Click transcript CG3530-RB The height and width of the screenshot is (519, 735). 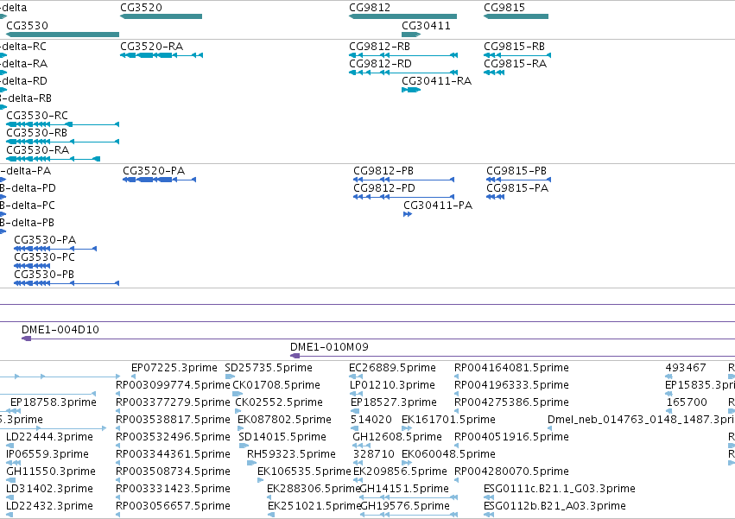tap(36, 133)
